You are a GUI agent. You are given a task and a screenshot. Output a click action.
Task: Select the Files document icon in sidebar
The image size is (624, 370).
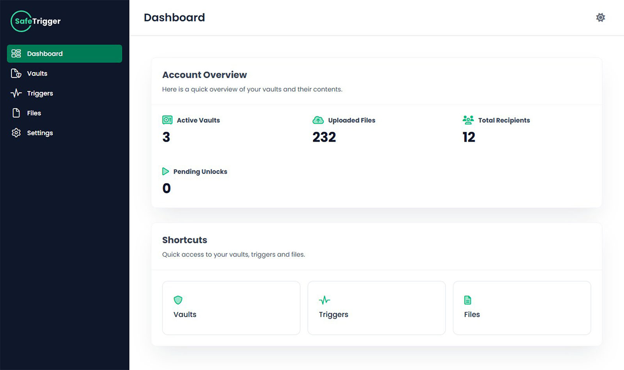[16, 113]
